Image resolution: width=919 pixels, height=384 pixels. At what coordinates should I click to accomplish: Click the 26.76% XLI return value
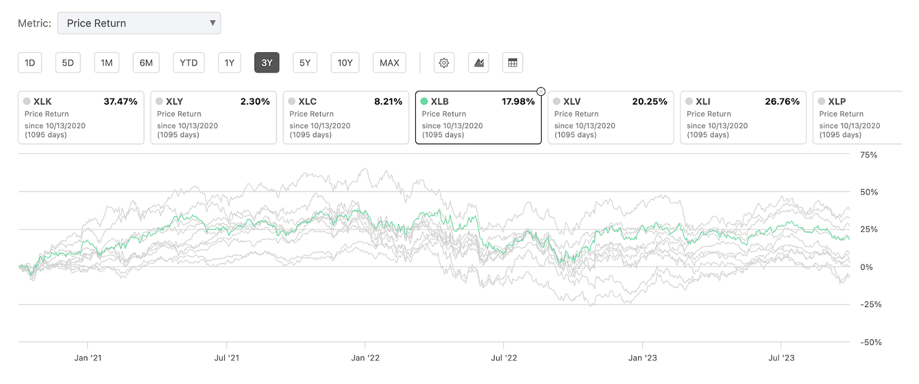pyautogui.click(x=782, y=101)
